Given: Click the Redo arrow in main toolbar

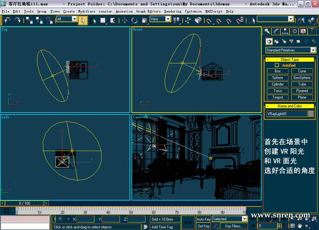Looking at the screenshot, I should tap(18, 20).
